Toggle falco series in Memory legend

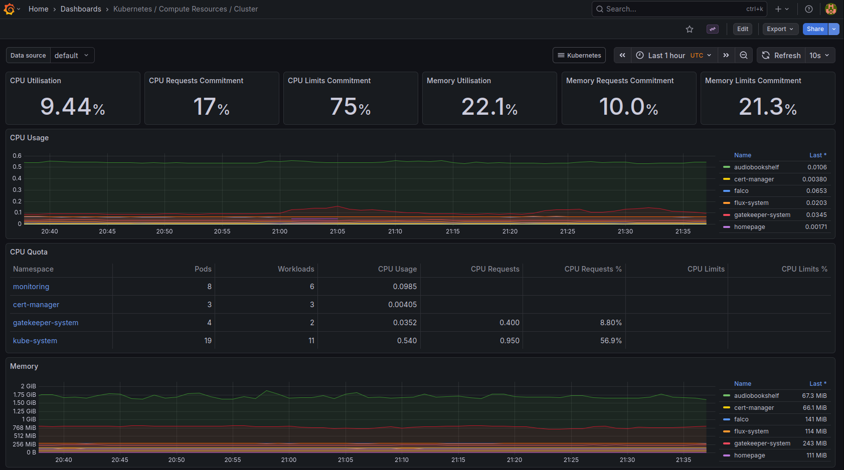click(741, 419)
